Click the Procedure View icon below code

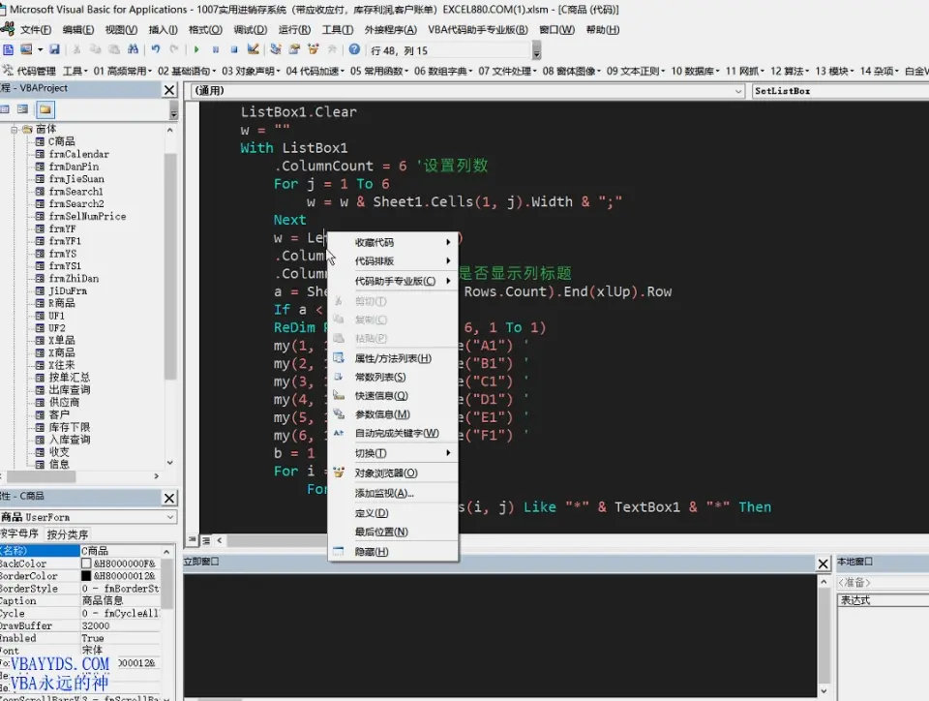coord(193,540)
